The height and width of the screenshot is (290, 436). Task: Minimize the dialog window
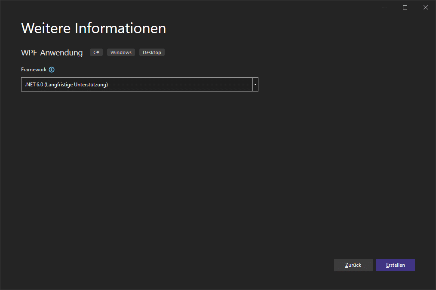(x=384, y=7)
